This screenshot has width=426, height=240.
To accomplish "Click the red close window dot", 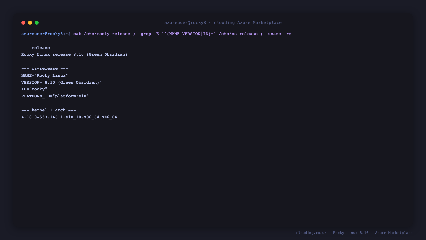I will [23, 23].
